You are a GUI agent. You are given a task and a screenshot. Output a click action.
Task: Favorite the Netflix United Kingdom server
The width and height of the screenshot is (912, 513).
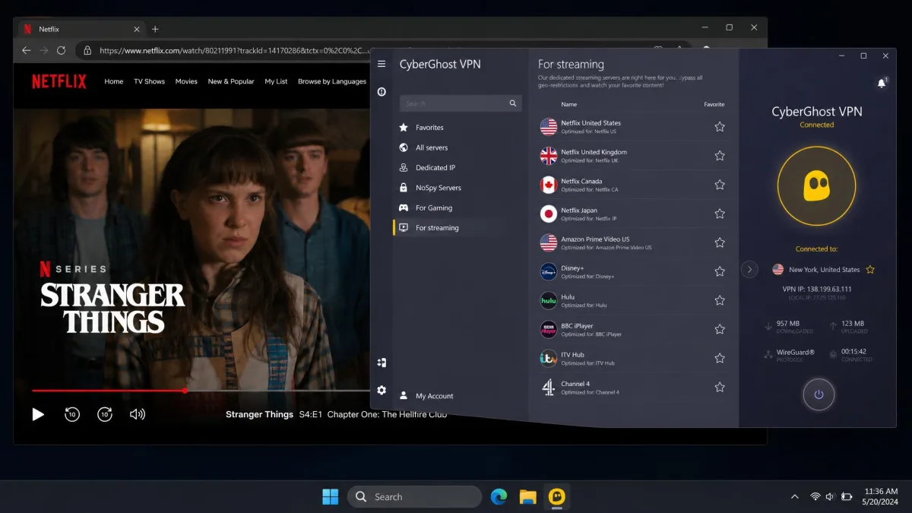(720, 156)
